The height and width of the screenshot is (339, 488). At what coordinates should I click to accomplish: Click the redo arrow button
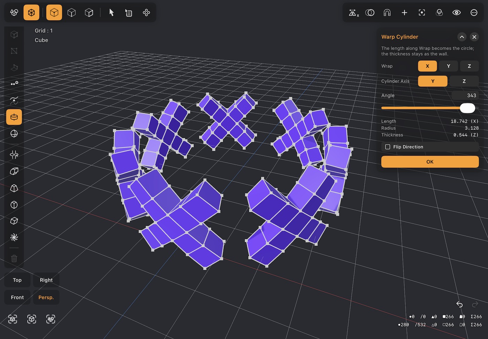(475, 305)
